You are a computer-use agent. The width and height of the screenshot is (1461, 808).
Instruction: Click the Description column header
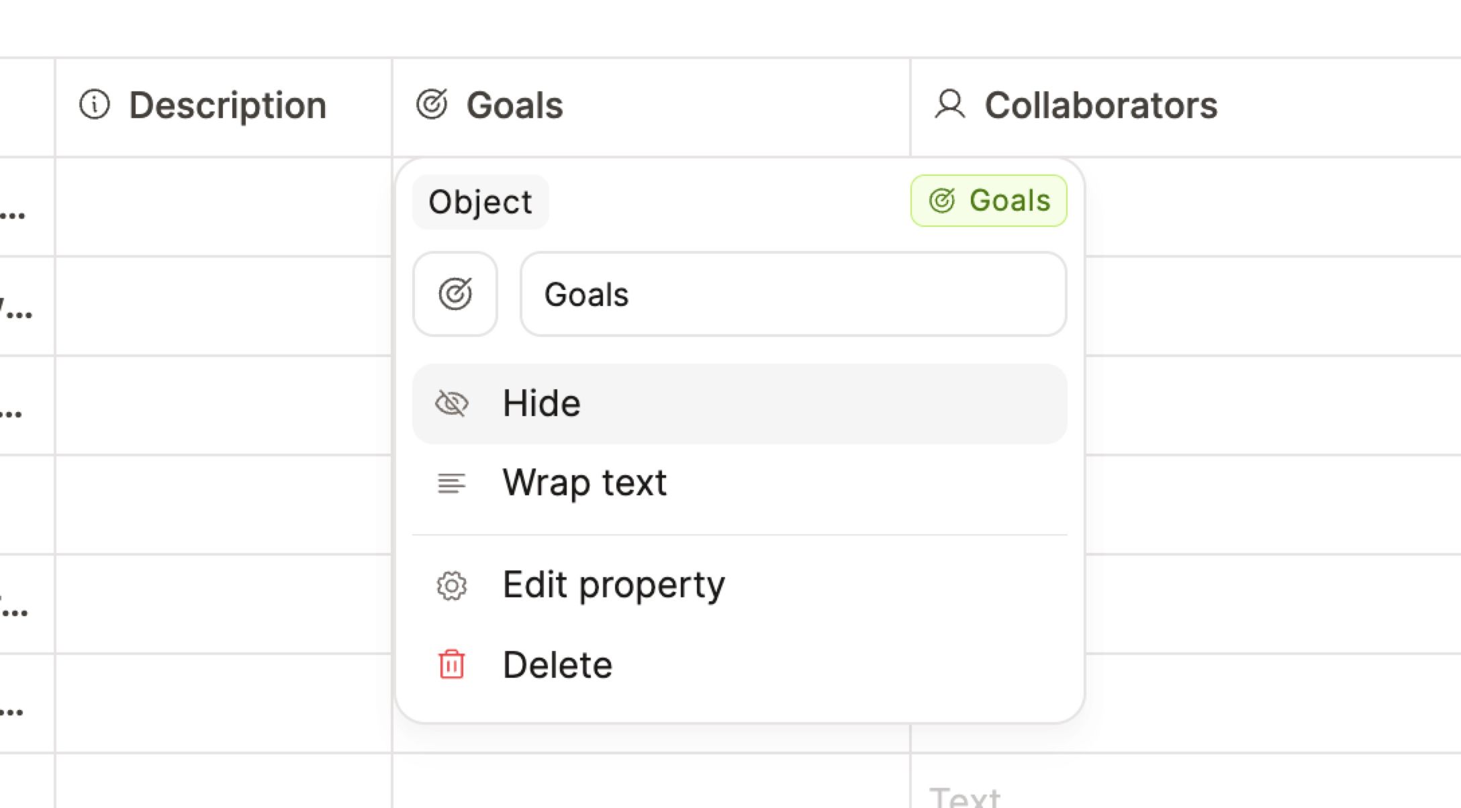pyautogui.click(x=229, y=105)
